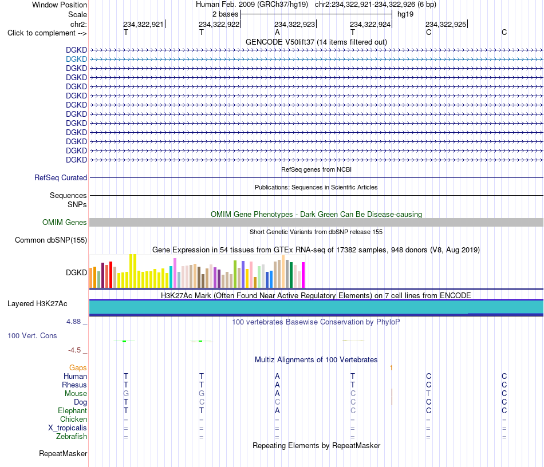Click the black DGKD label beside the GTEx bar chart

[x=76, y=272]
